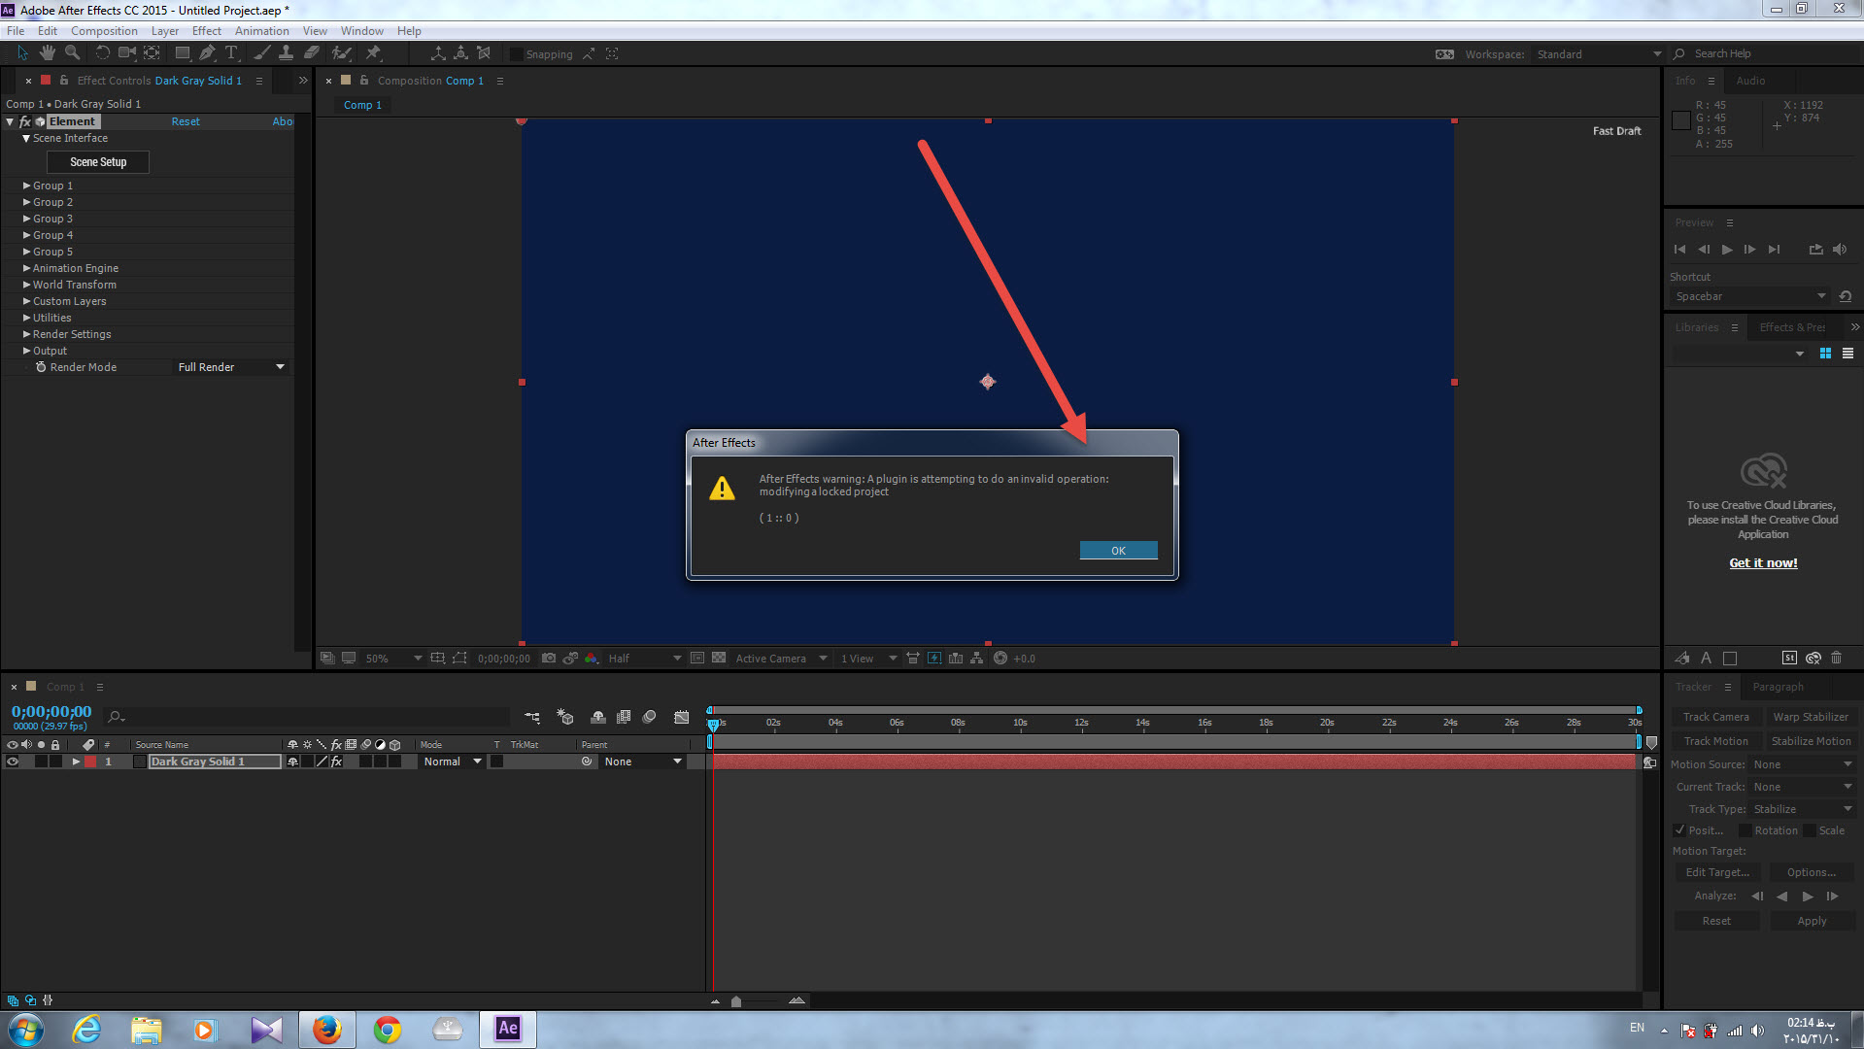This screenshot has height=1049, width=1864.
Task: Click the Track Camera button
Action: click(x=1715, y=717)
